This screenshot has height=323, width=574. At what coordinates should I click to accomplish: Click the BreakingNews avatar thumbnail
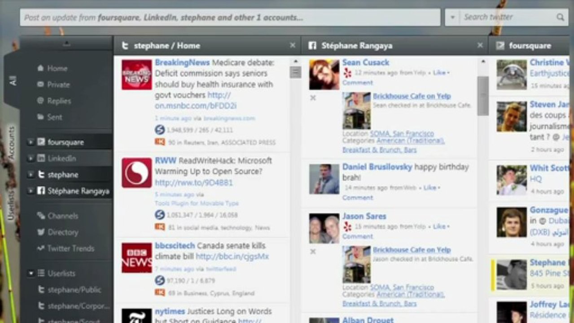point(136,75)
